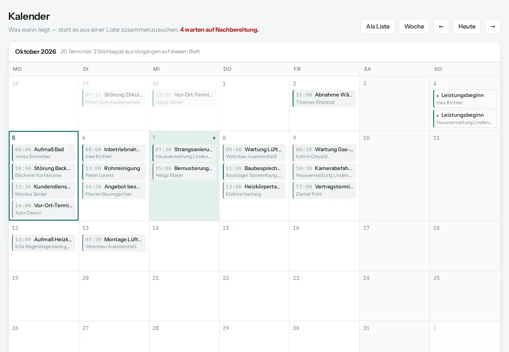Click the Oktober 2026 month heading
This screenshot has height=352, width=509.
click(35, 51)
